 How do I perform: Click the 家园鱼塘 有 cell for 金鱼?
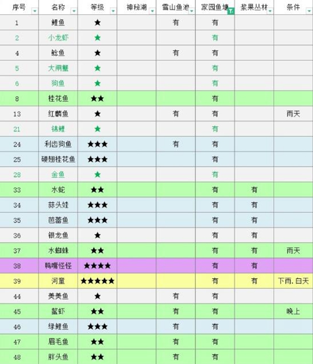(x=215, y=175)
